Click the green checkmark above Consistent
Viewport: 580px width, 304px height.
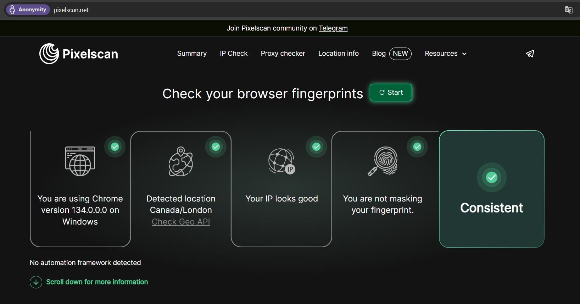(x=491, y=177)
